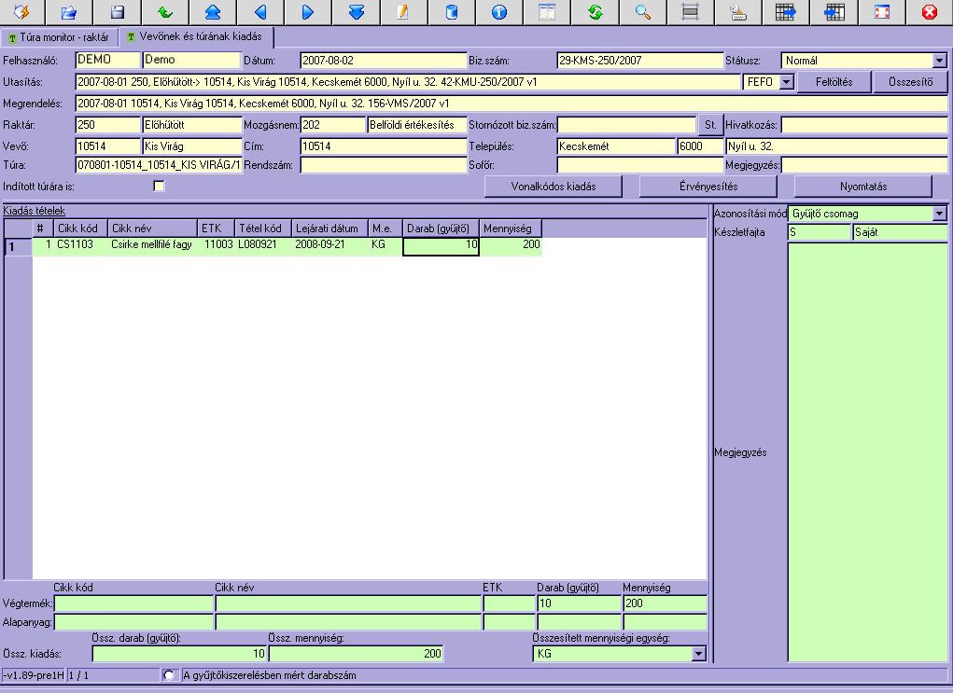The image size is (953, 693).
Task: Open the Státusz dropdown
Action: point(938,61)
